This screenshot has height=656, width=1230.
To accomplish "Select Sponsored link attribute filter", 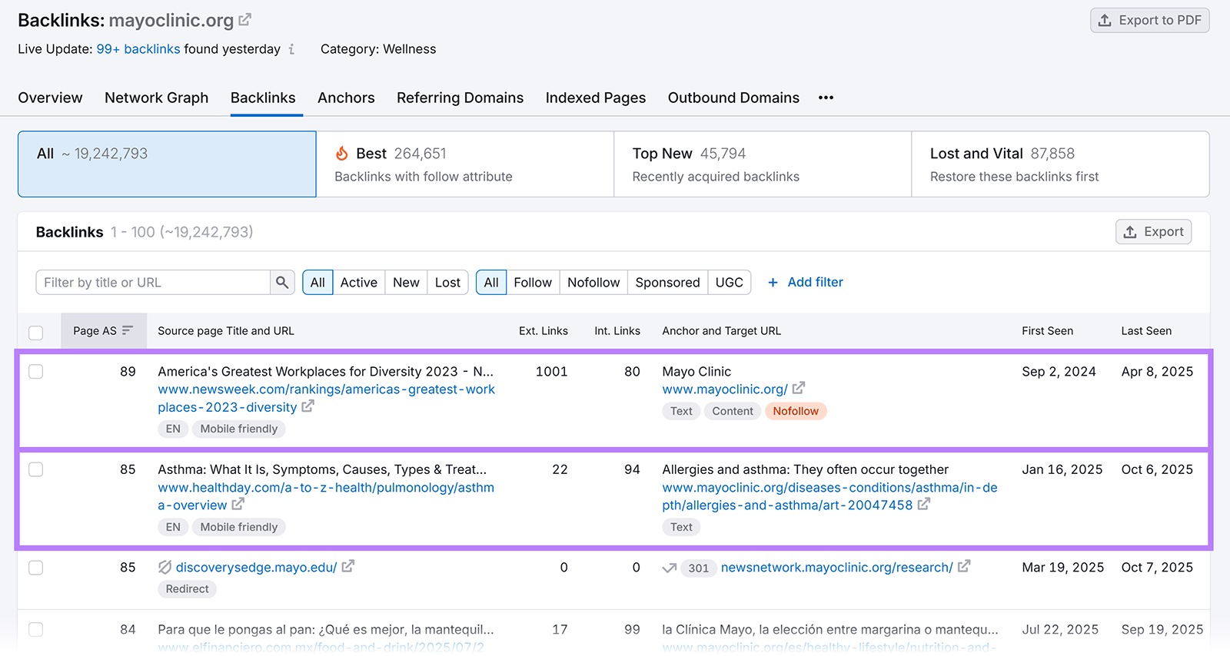I will pos(667,283).
